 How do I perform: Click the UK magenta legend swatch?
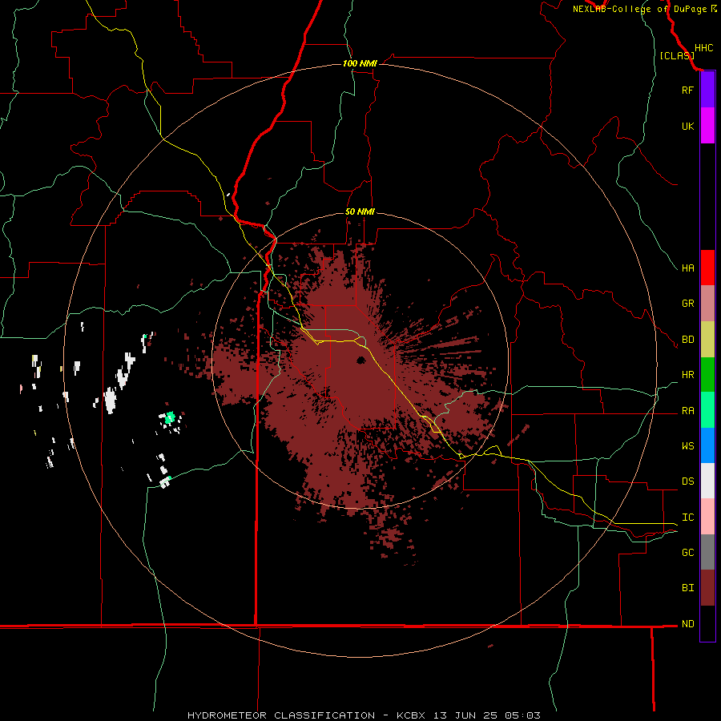[x=707, y=126]
